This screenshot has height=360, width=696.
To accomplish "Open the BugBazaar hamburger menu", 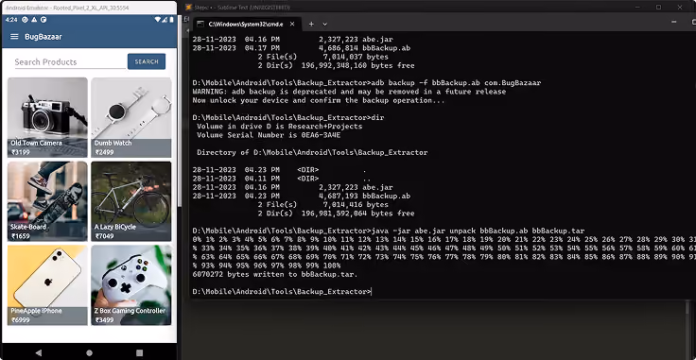I will [14, 36].
